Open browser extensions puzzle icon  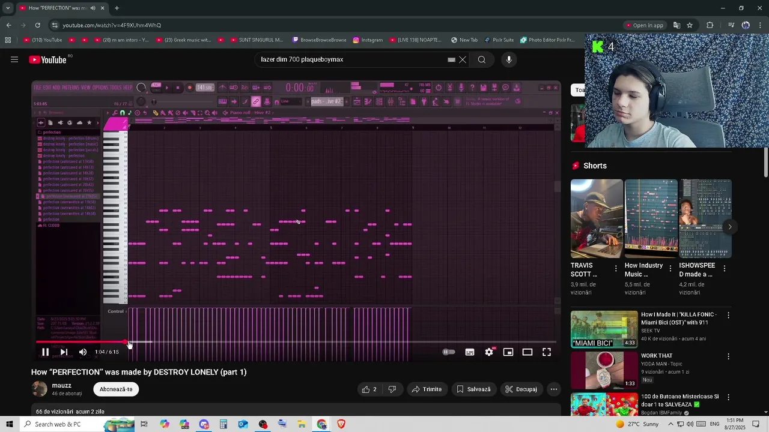point(710,25)
